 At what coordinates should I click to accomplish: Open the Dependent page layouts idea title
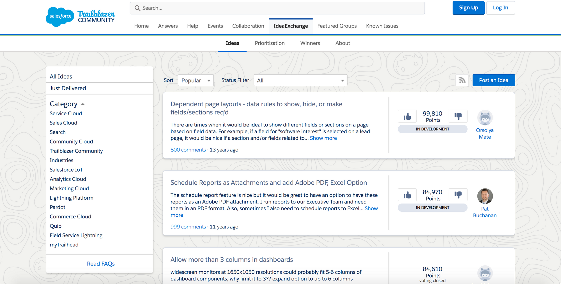tap(256, 108)
